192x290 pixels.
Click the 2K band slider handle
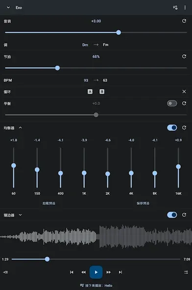pyautogui.click(x=108, y=174)
